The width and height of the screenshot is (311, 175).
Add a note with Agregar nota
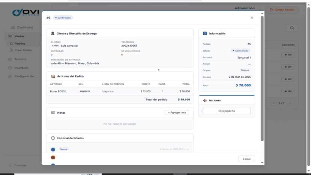pyautogui.click(x=177, y=113)
